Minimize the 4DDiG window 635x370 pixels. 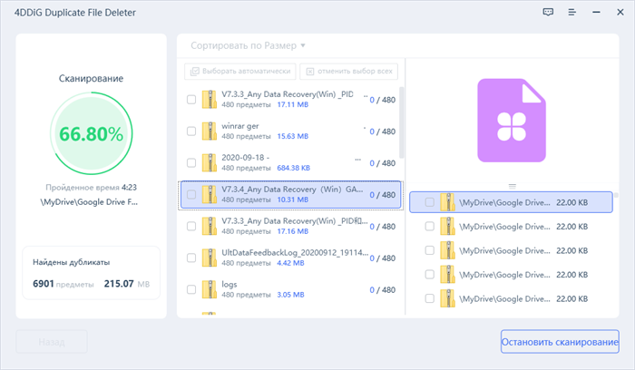click(x=596, y=12)
